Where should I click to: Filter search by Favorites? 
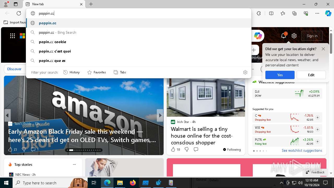(97, 72)
